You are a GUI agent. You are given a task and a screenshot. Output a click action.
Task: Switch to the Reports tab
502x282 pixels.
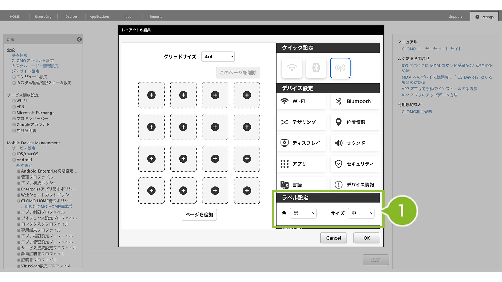pyautogui.click(x=156, y=17)
